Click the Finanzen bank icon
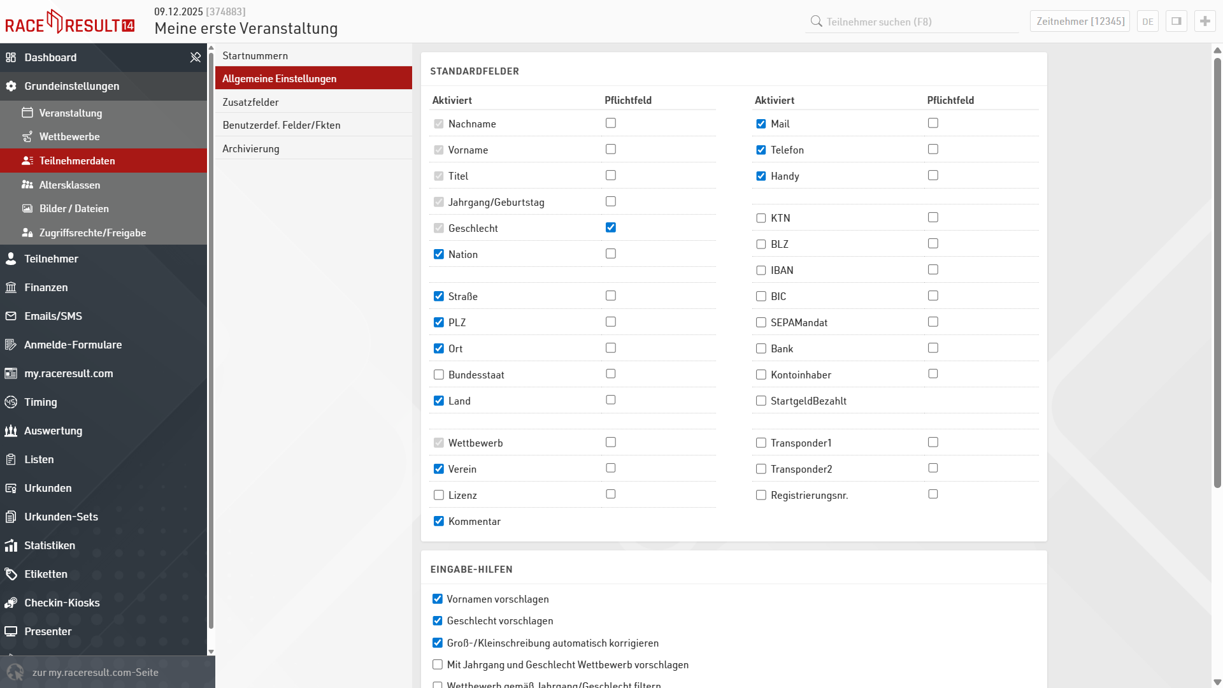The height and width of the screenshot is (688, 1223). 11,287
